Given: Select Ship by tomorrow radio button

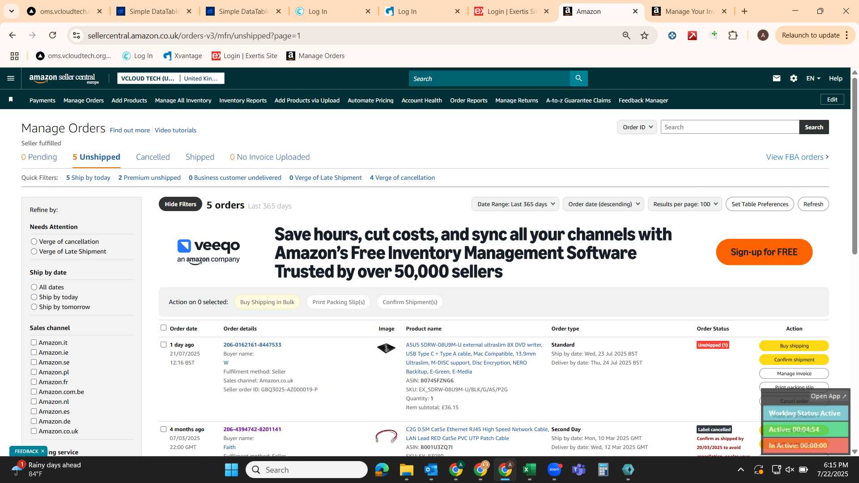Looking at the screenshot, I should [x=34, y=307].
